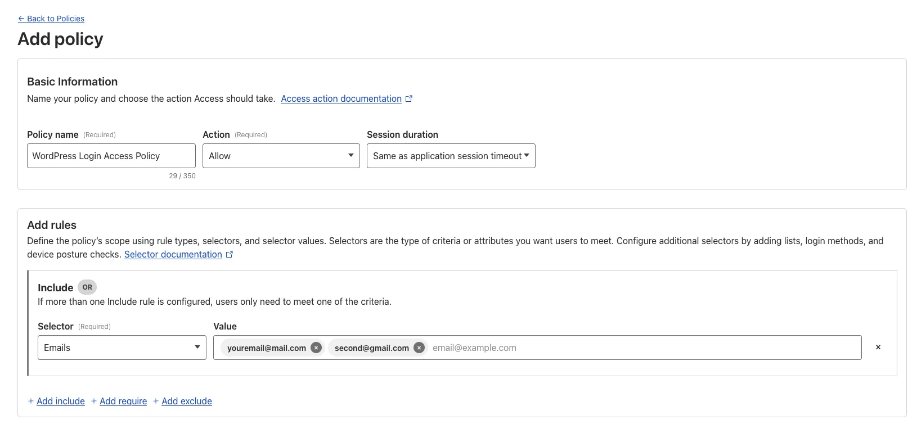
Task: Click the OR badge next to Include
Action: coord(87,287)
